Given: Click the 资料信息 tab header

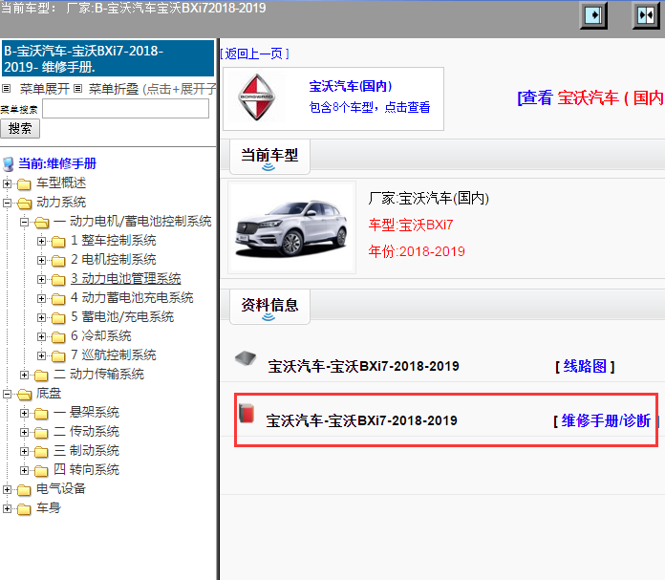Looking at the screenshot, I should (269, 307).
